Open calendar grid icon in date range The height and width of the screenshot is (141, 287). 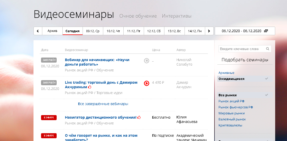[x=266, y=31]
